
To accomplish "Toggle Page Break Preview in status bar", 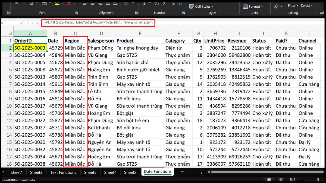I will click(293, 179).
